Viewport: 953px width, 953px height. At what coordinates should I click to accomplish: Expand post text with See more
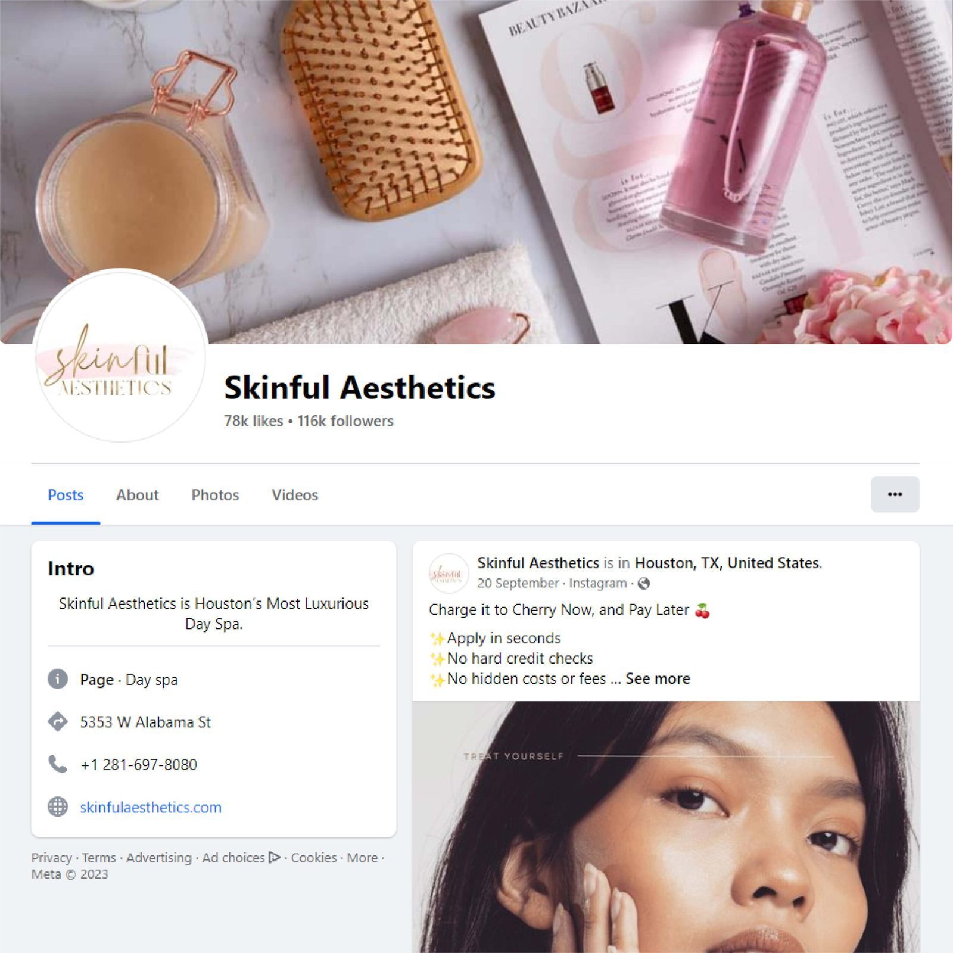pos(658,678)
